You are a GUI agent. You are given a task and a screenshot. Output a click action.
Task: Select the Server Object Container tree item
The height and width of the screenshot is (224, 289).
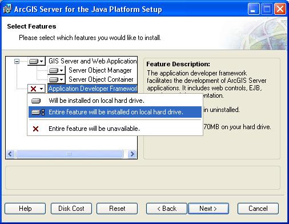click(x=101, y=79)
